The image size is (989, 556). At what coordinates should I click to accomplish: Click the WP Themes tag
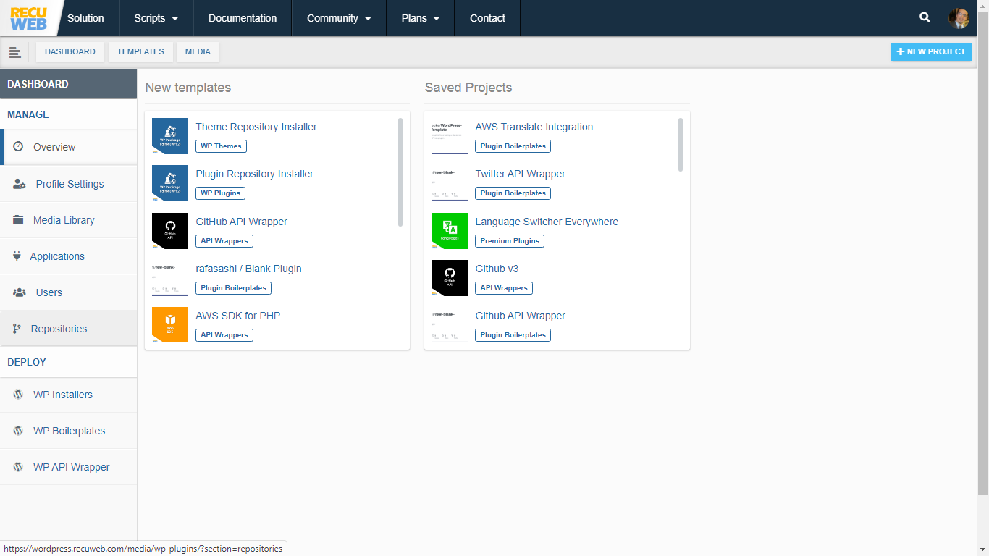pyautogui.click(x=221, y=146)
